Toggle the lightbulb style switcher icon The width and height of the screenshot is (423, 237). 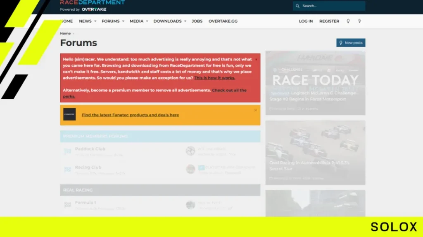[348, 21]
